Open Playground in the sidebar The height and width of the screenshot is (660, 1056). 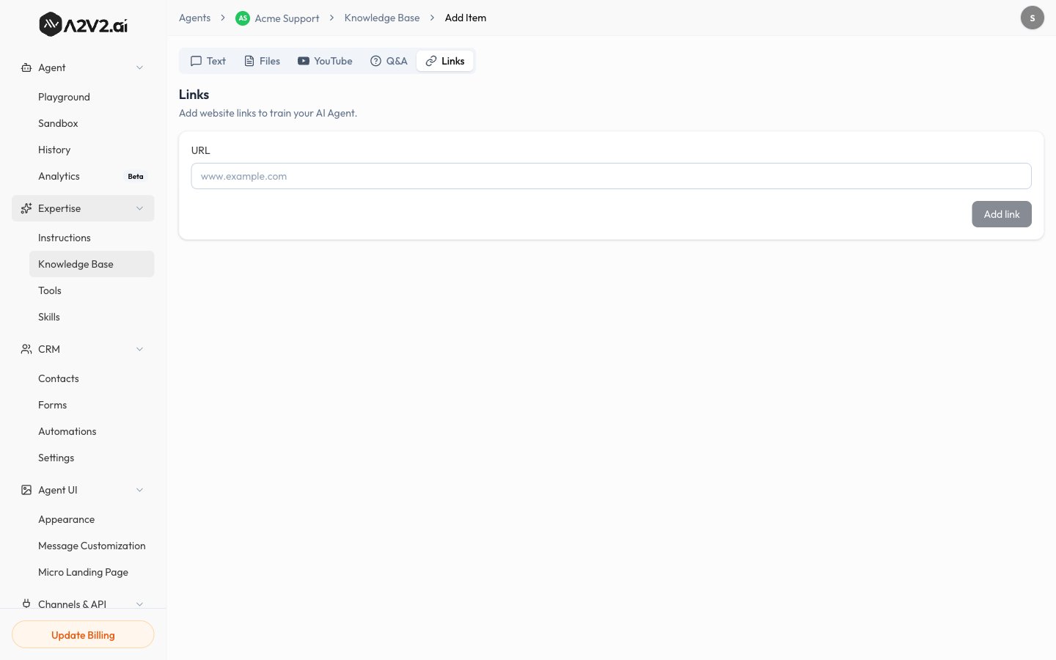point(92,97)
